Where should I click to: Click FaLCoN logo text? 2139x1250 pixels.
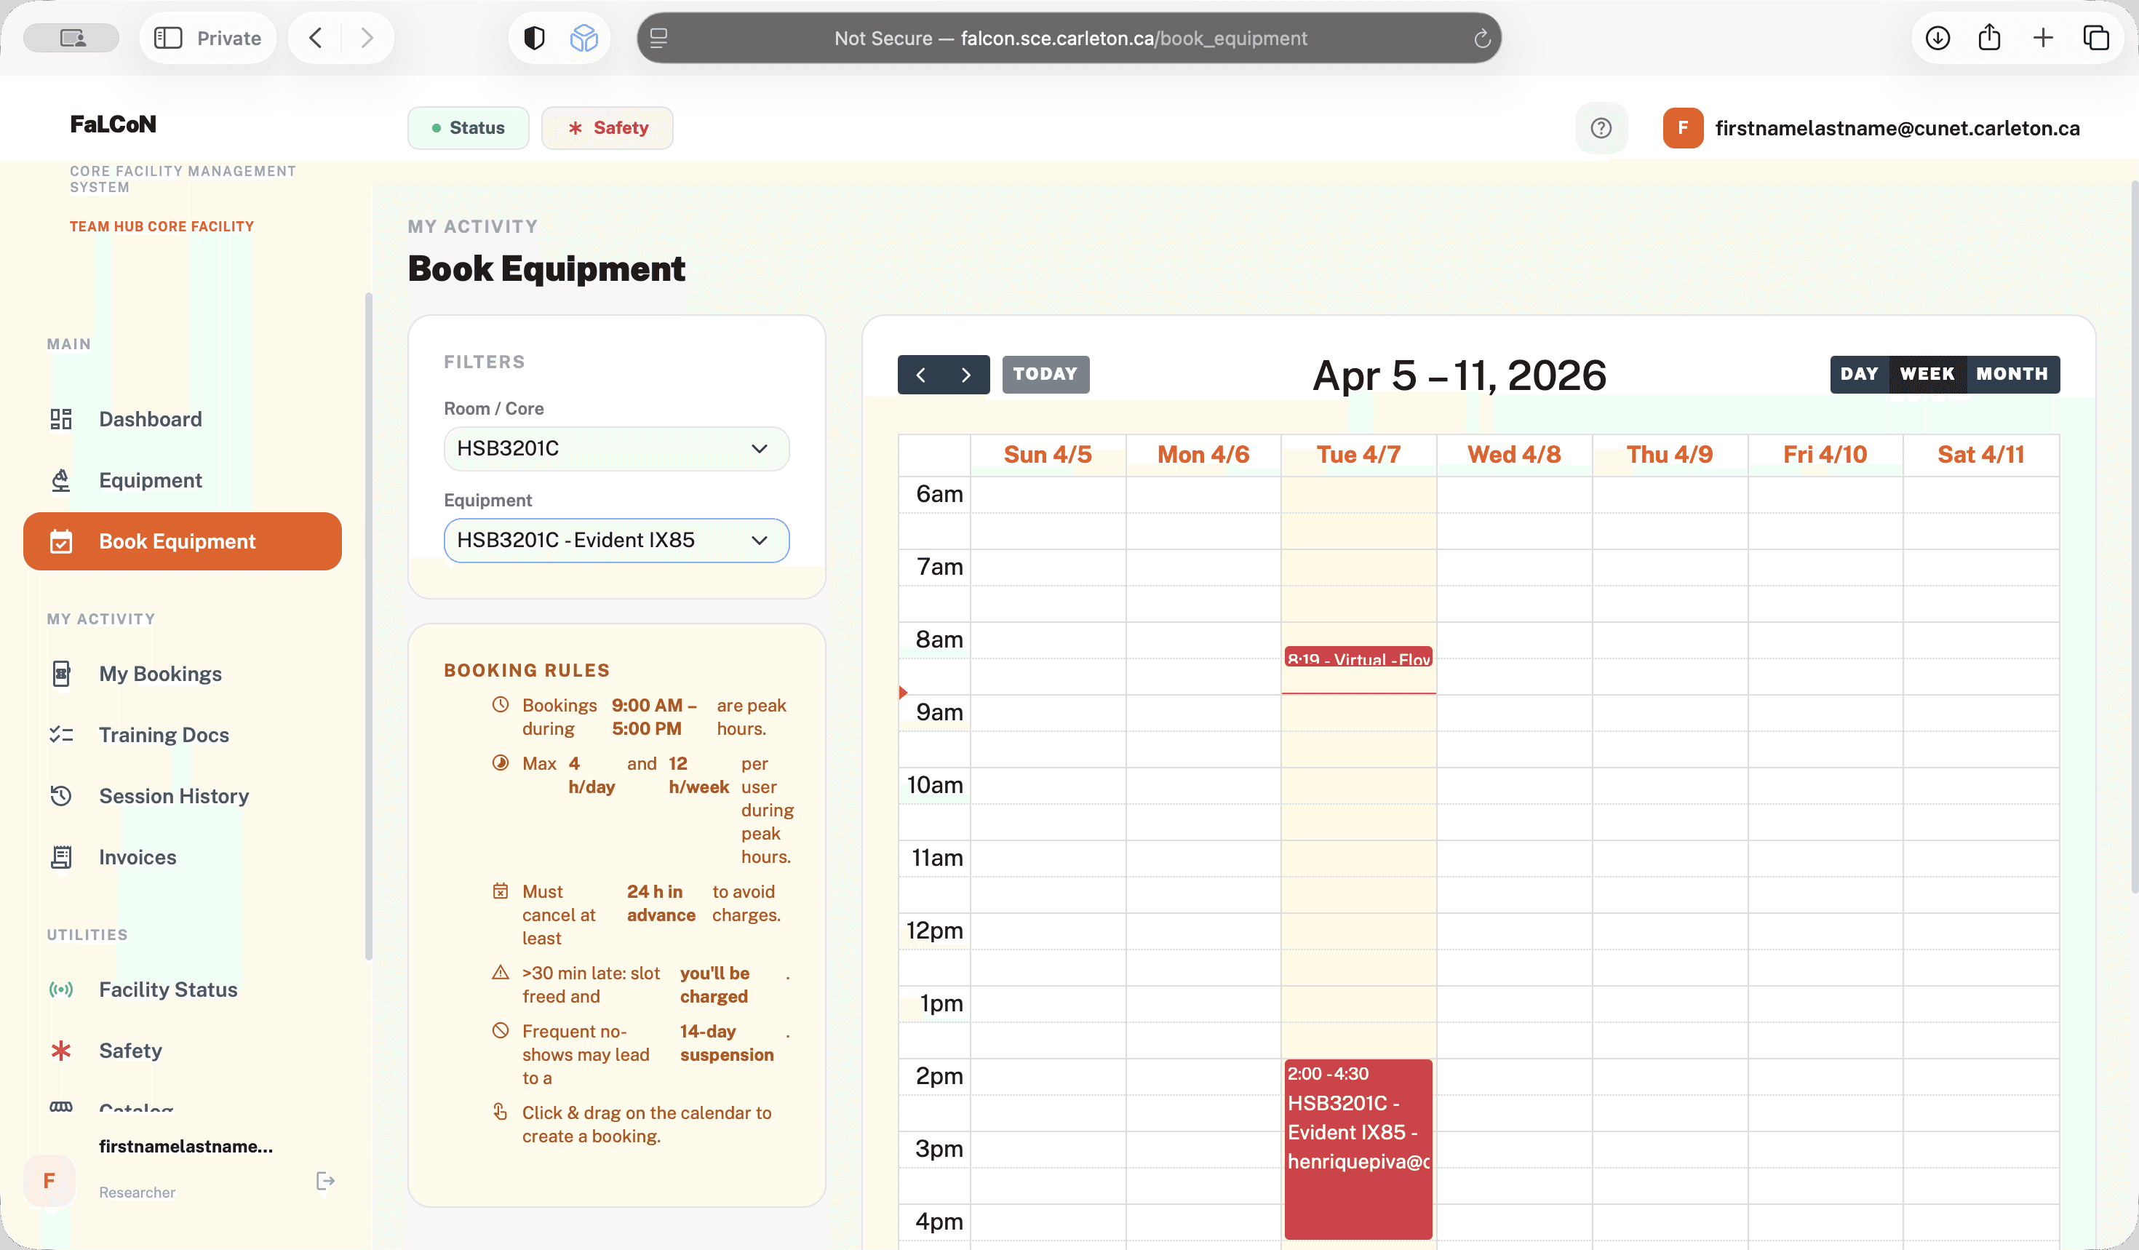coord(113,124)
